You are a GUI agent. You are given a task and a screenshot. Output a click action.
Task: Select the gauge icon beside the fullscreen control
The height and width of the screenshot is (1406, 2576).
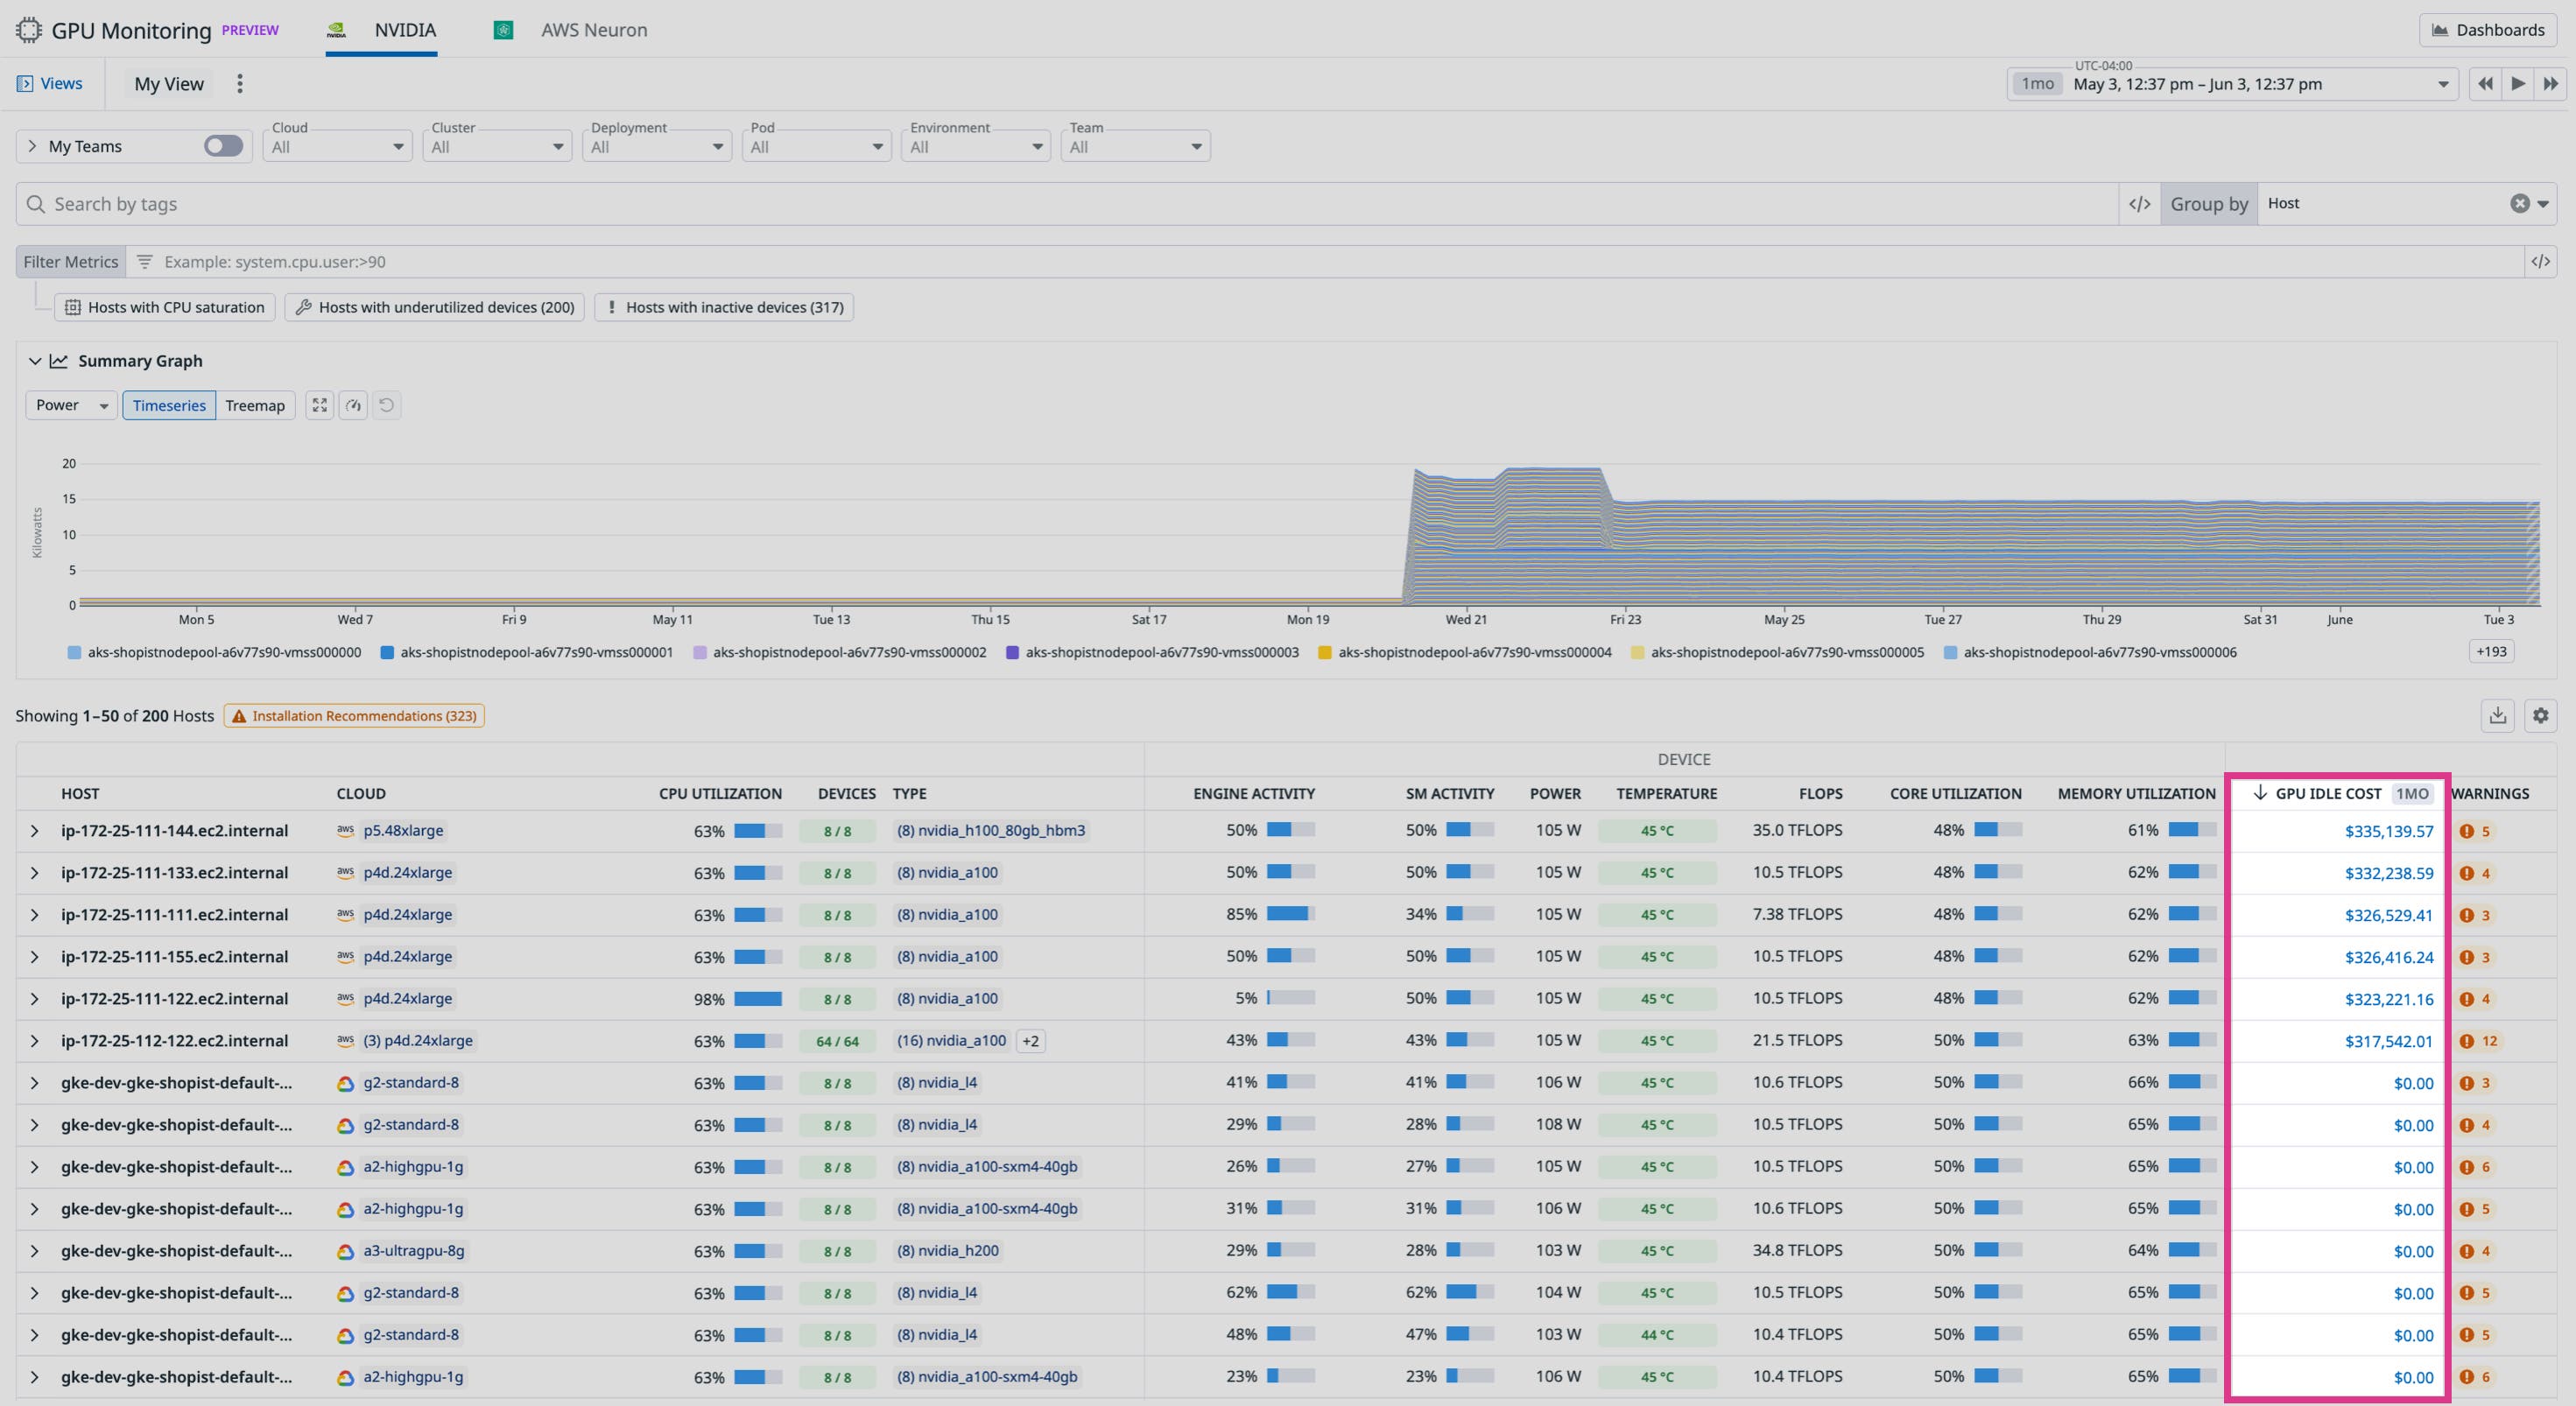[353, 405]
